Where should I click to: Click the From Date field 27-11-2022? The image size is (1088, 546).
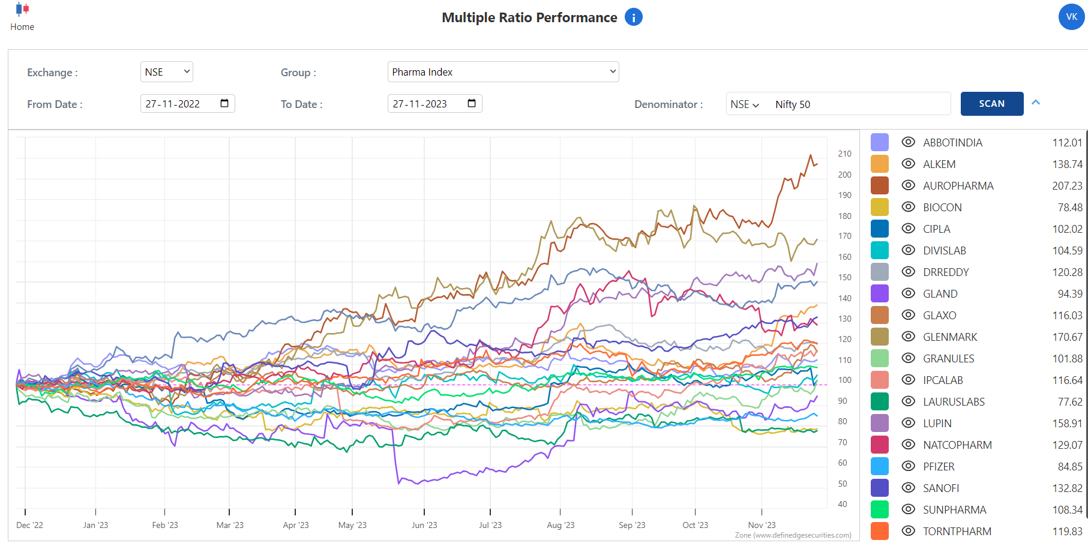pyautogui.click(x=187, y=104)
